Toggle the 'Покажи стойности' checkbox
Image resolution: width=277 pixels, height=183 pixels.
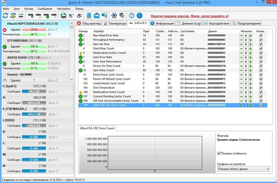pyautogui.click(x=219, y=153)
